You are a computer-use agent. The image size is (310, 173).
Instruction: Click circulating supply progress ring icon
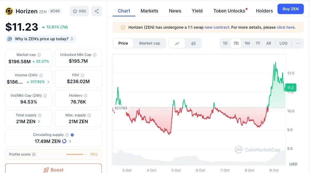click(x=64, y=141)
